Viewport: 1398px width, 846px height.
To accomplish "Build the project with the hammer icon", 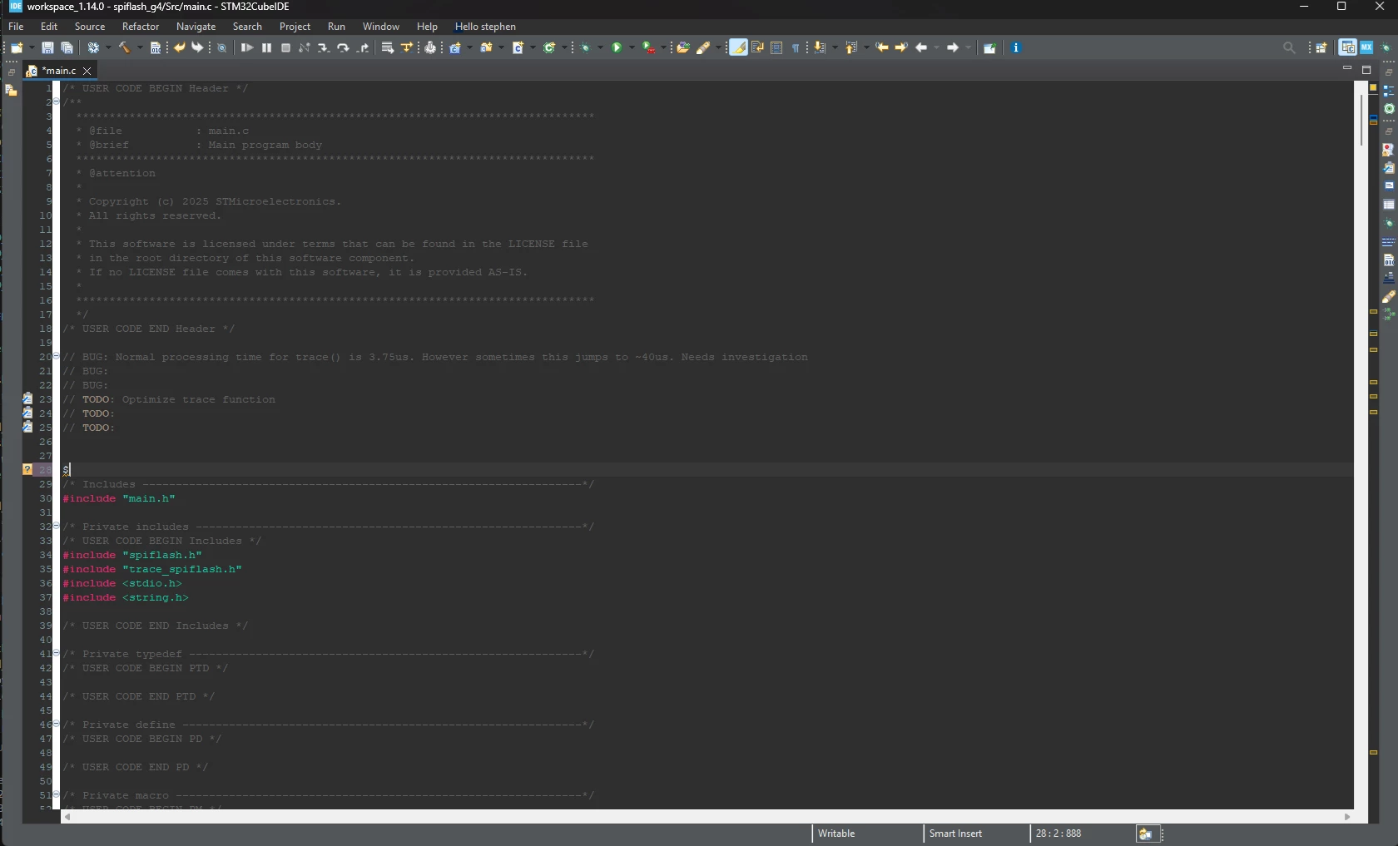I will (x=125, y=48).
